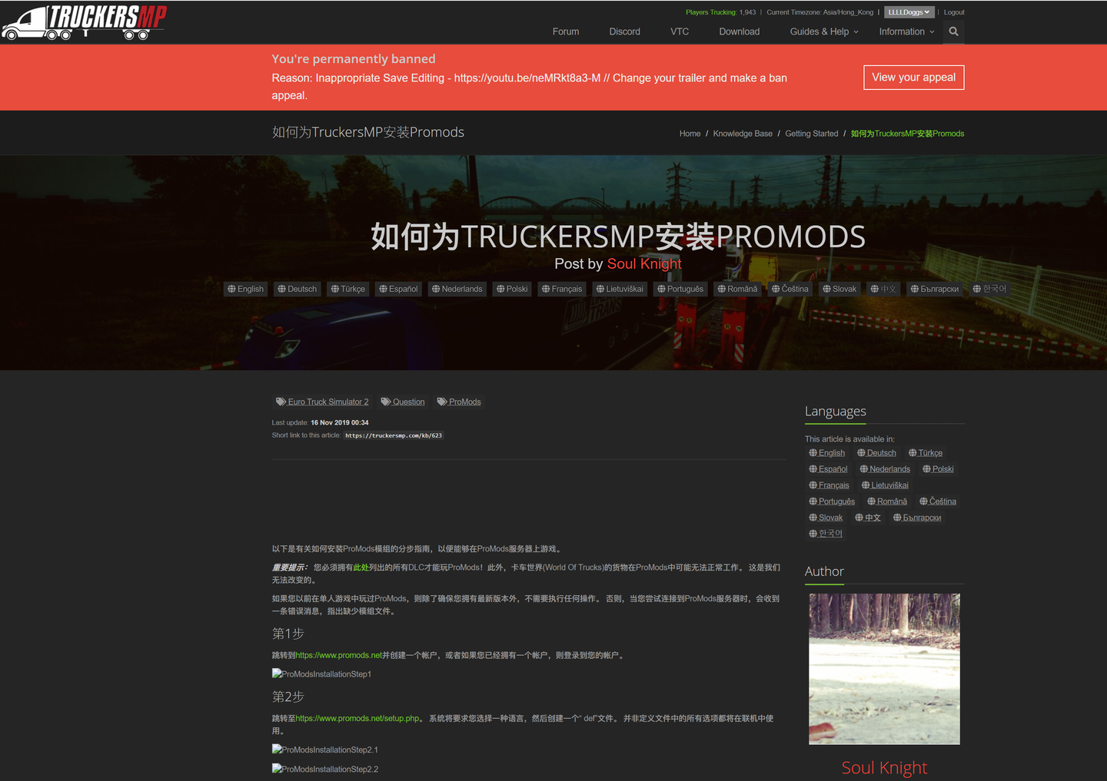Open the site search magnifier icon
This screenshot has width=1107, height=781.
[x=953, y=31]
